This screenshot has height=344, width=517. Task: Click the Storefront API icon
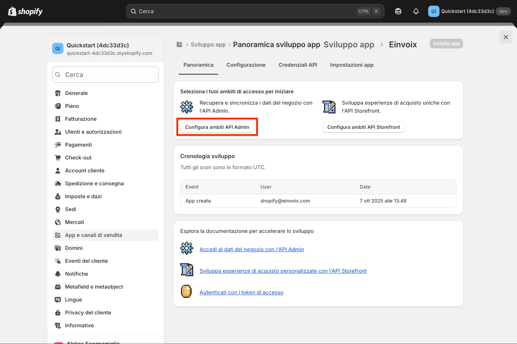(x=329, y=107)
